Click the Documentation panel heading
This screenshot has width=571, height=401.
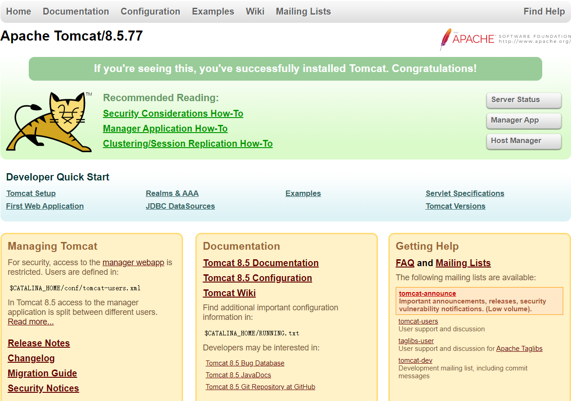click(241, 247)
